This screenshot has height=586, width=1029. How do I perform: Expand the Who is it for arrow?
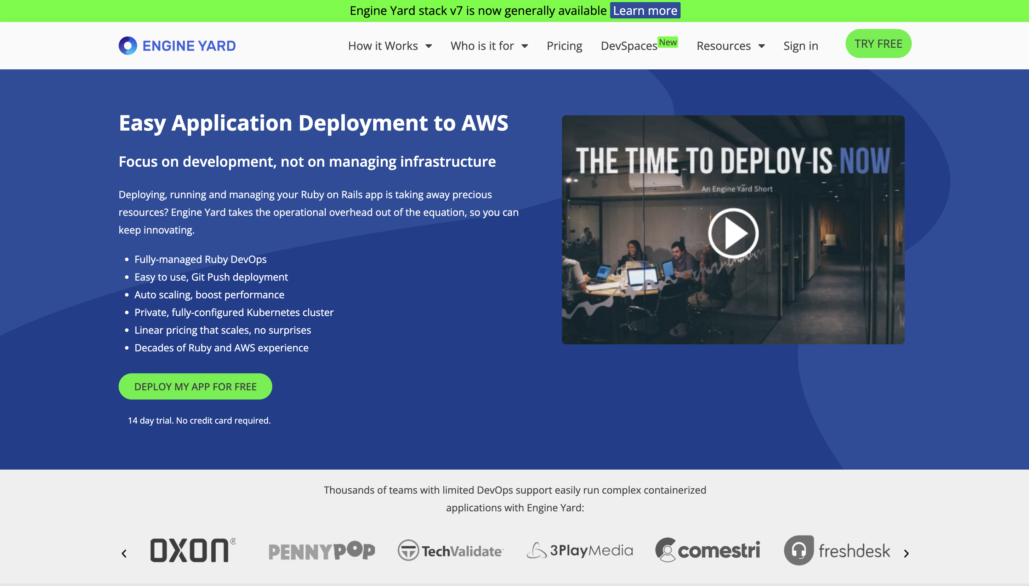525,46
